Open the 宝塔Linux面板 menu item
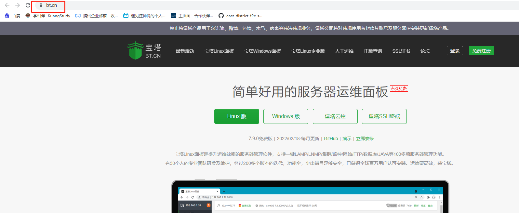Screen dimensions: 519x213 click(x=219, y=51)
